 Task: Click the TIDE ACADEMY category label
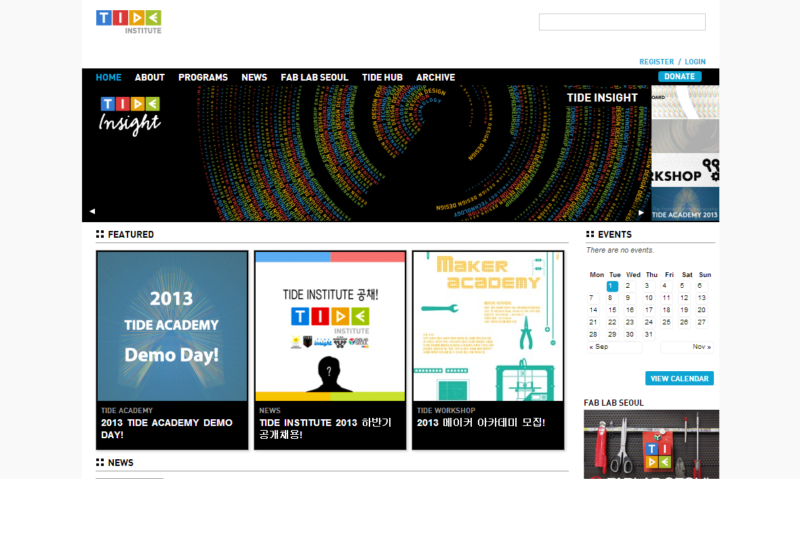(127, 410)
